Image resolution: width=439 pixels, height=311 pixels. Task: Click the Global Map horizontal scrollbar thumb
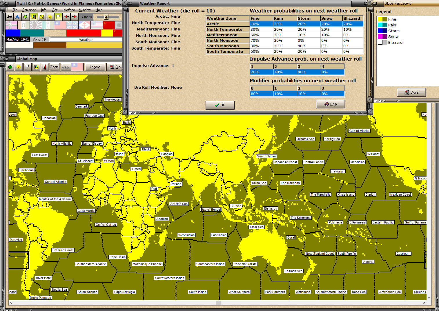pos(218,303)
